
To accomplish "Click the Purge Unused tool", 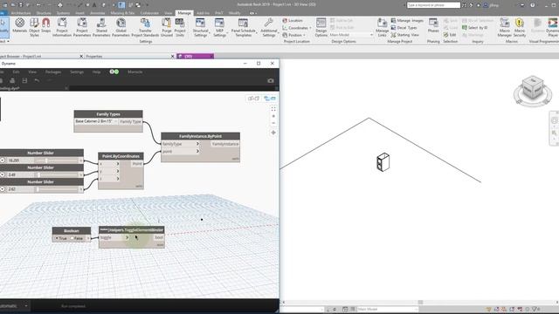I will pos(167,27).
